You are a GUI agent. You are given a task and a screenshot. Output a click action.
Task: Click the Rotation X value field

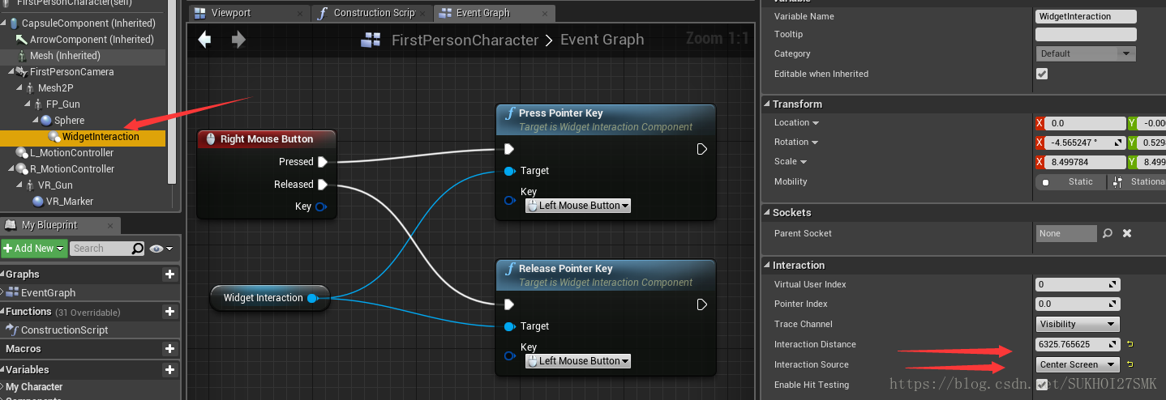[x=1085, y=143]
